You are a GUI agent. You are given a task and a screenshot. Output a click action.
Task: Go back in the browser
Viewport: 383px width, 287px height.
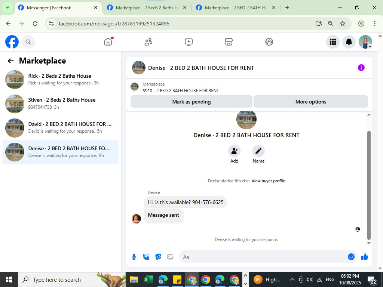[x=8, y=24]
